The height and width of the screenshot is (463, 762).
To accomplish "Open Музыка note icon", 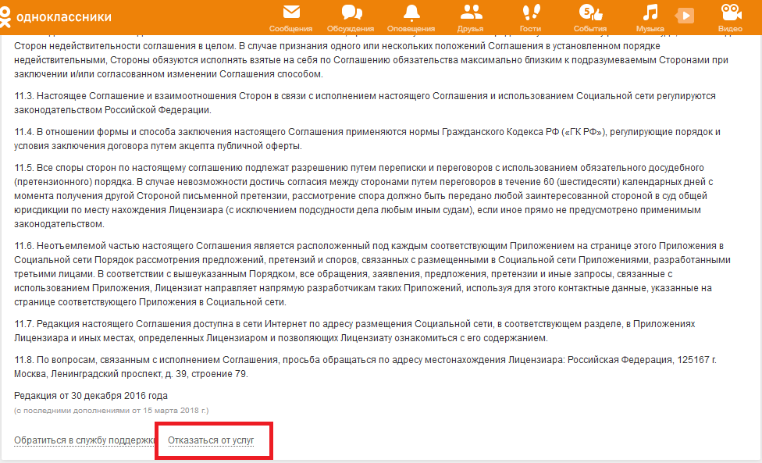I will point(650,12).
